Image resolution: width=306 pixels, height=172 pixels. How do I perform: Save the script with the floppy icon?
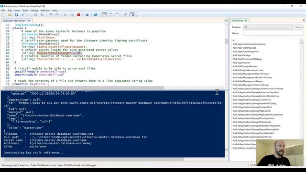(16, 15)
